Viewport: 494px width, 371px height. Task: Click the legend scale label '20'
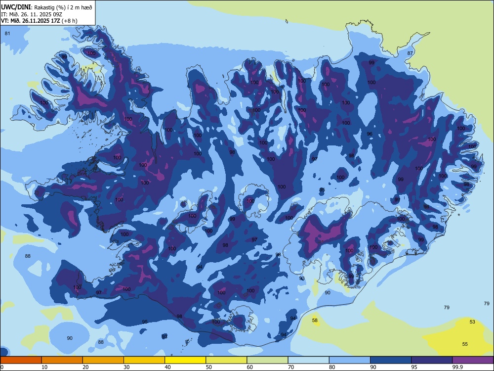[x=85, y=367]
